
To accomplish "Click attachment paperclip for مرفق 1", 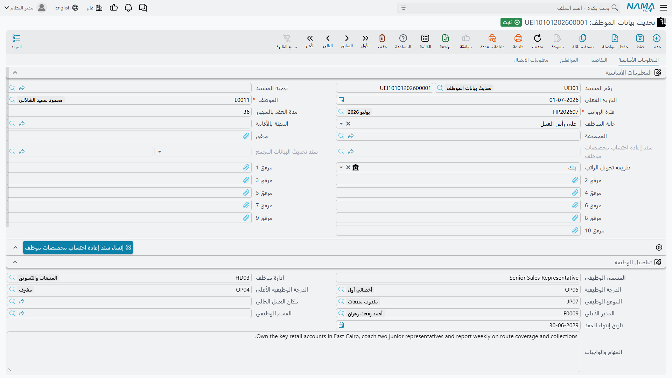I will pyautogui.click(x=246, y=168).
